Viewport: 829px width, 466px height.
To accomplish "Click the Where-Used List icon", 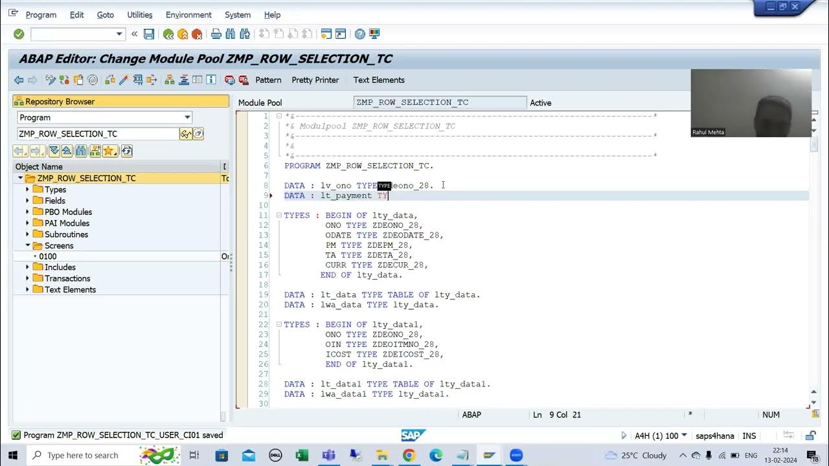I will (152, 80).
